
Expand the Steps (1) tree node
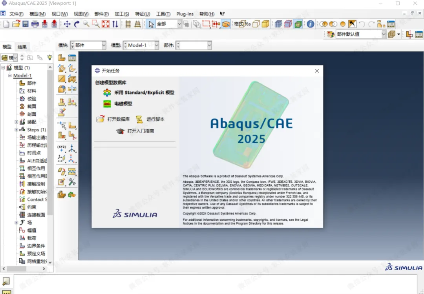16,130
